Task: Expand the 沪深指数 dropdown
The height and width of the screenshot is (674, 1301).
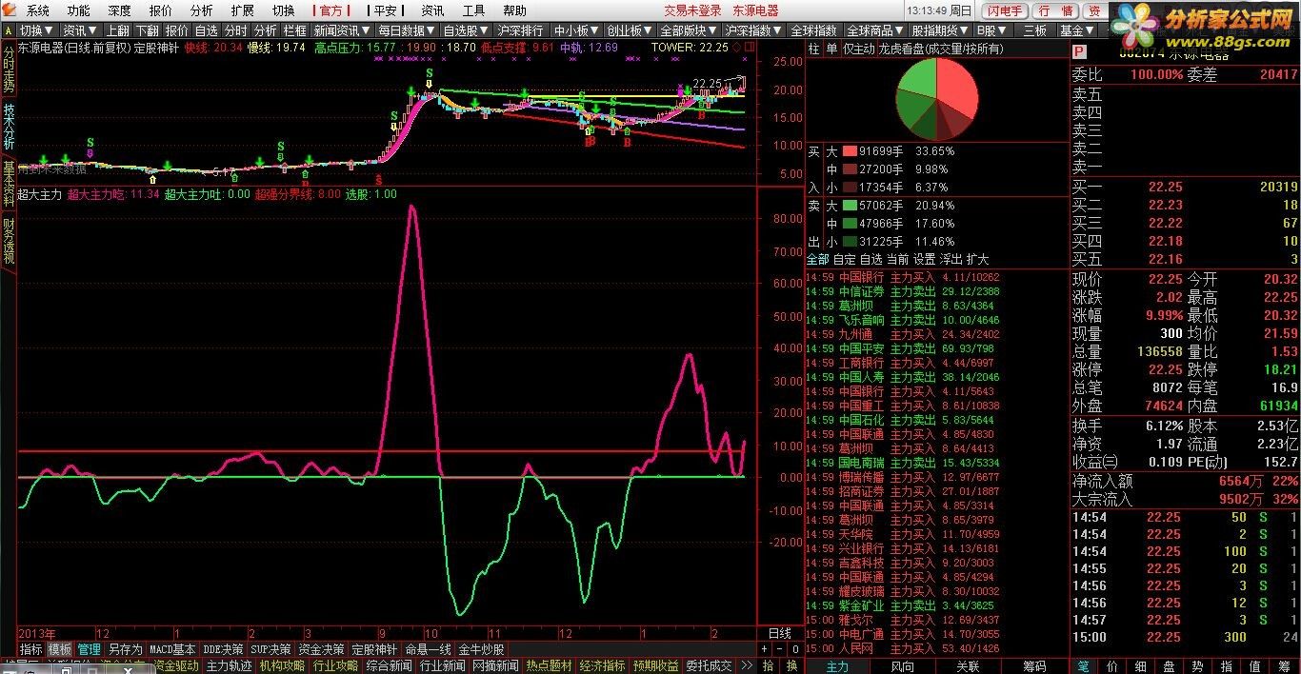Action: (754, 30)
